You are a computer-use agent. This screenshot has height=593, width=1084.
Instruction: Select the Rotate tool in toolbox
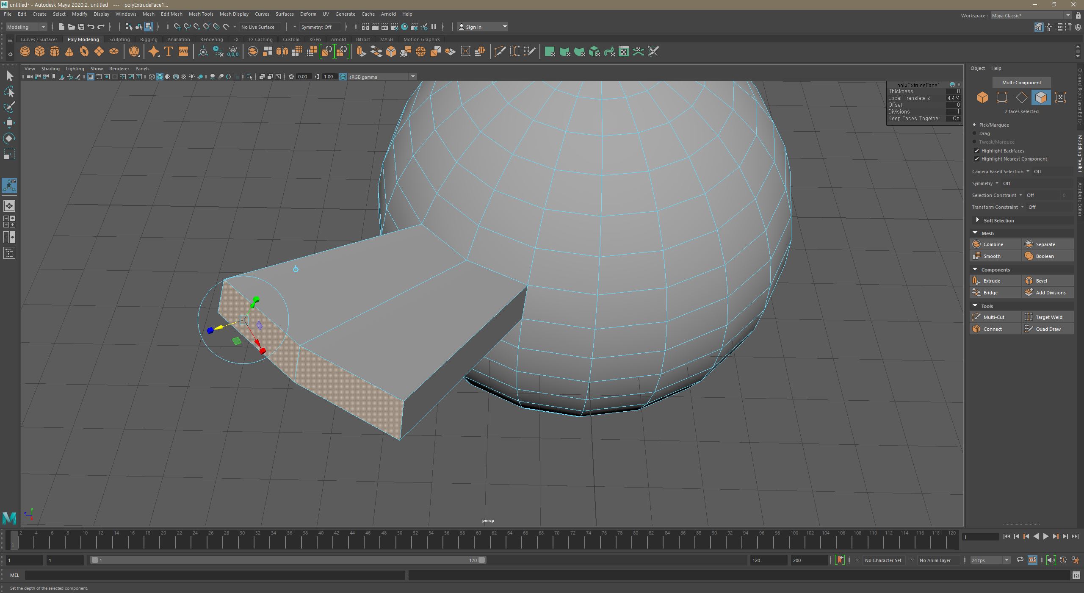[x=9, y=139]
